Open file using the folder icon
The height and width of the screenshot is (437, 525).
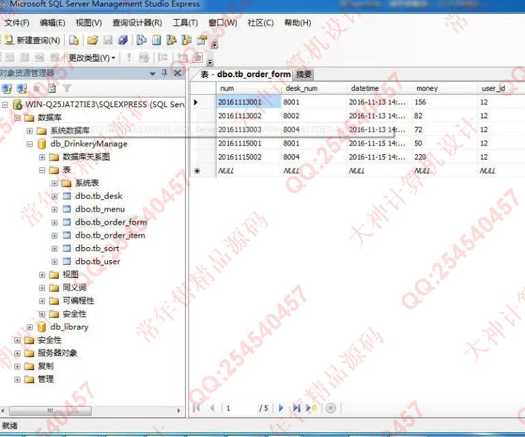(x=92, y=40)
